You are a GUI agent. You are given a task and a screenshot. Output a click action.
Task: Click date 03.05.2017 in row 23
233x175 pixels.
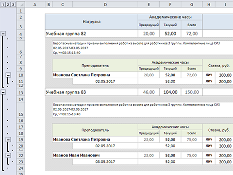(x=105, y=162)
